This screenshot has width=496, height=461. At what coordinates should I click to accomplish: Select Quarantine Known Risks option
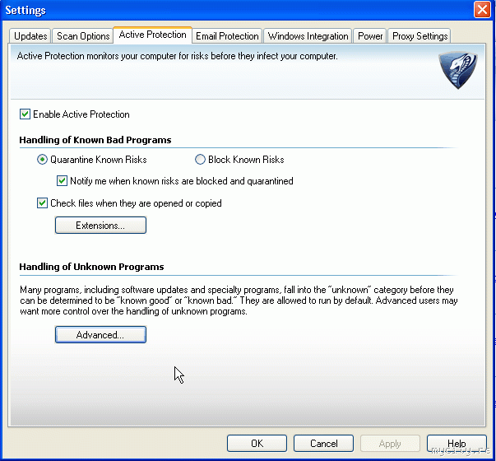coord(43,160)
